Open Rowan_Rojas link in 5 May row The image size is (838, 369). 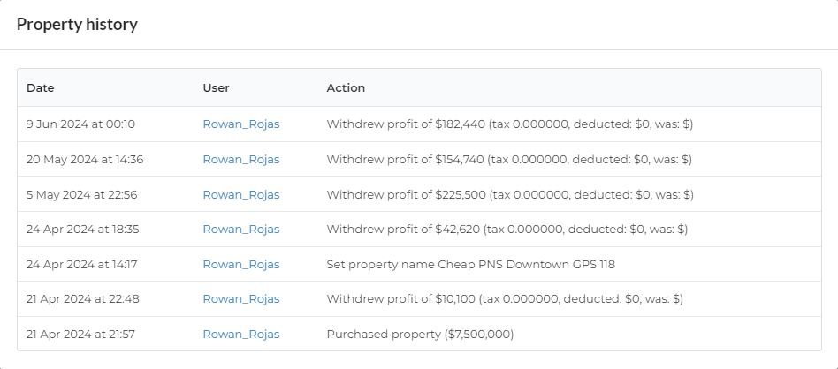(241, 194)
